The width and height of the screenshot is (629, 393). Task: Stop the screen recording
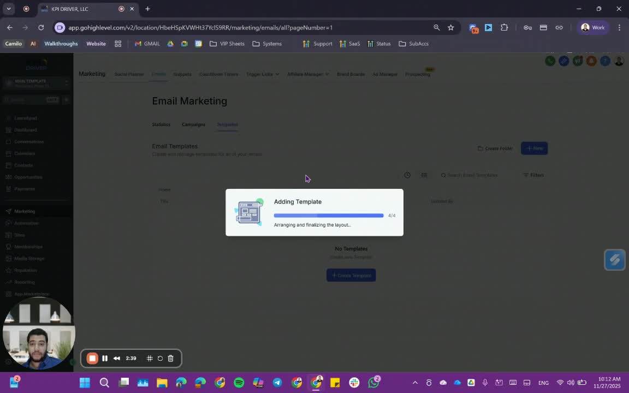point(92,359)
